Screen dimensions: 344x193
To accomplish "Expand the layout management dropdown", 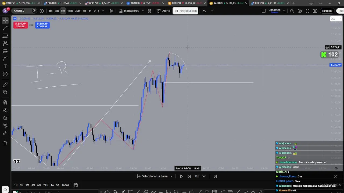I will pos(284,11).
